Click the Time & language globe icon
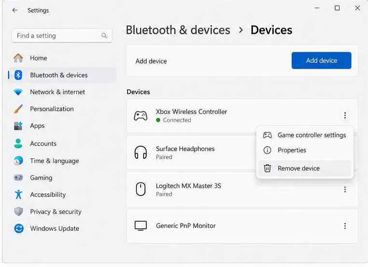Screen dimensions: 368x267 point(18,161)
